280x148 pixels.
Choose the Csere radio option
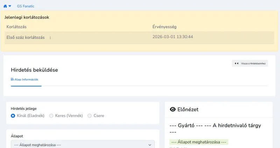click(90, 115)
